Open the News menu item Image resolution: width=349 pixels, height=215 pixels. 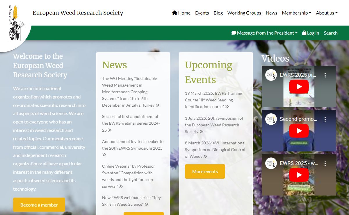tap(271, 13)
